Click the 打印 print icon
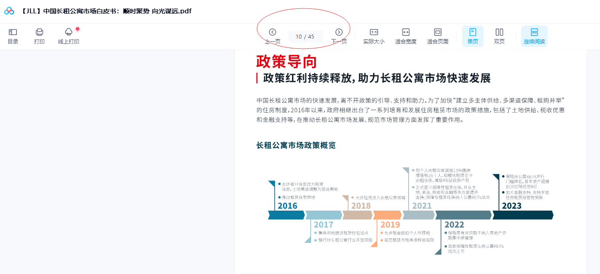Viewport: 600px width, 274px height. (39, 36)
